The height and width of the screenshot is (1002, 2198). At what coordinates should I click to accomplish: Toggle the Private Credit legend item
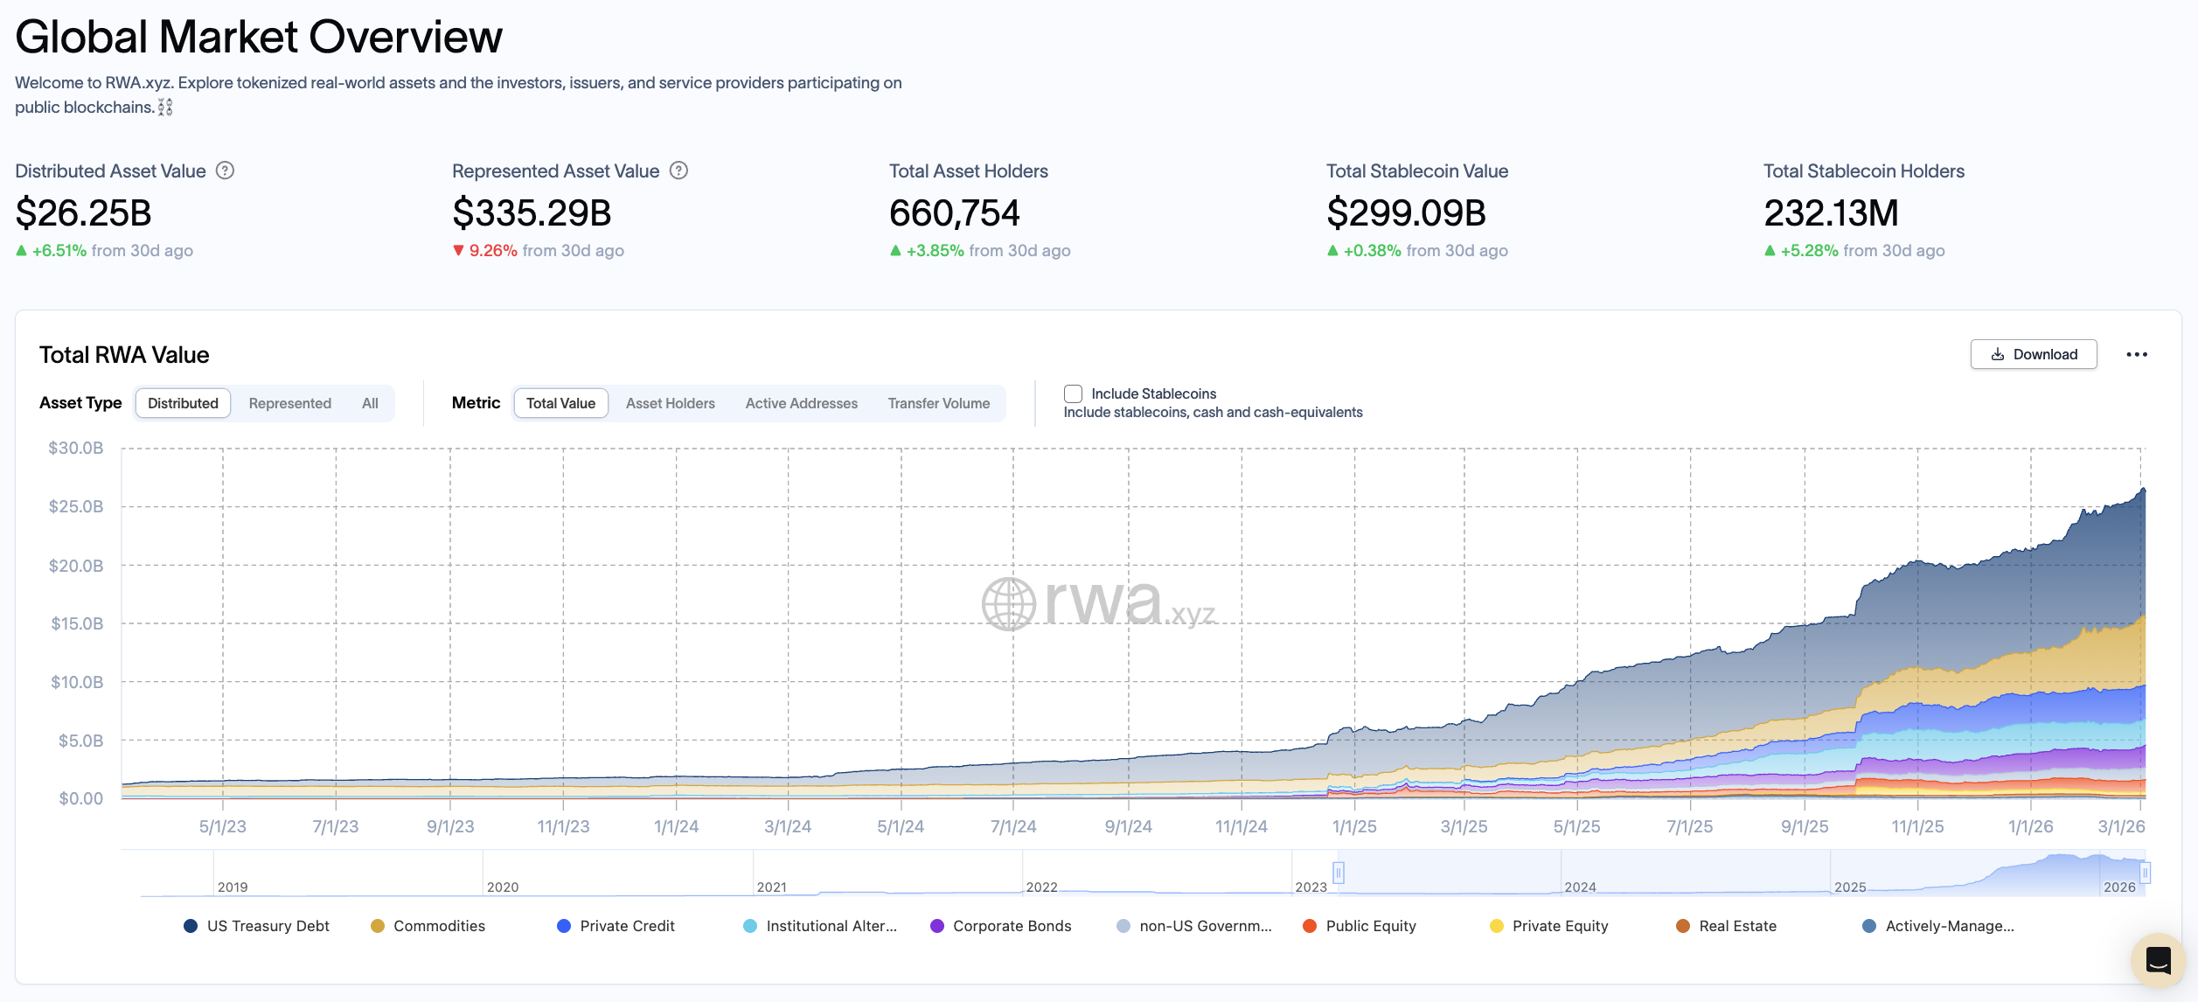[616, 926]
